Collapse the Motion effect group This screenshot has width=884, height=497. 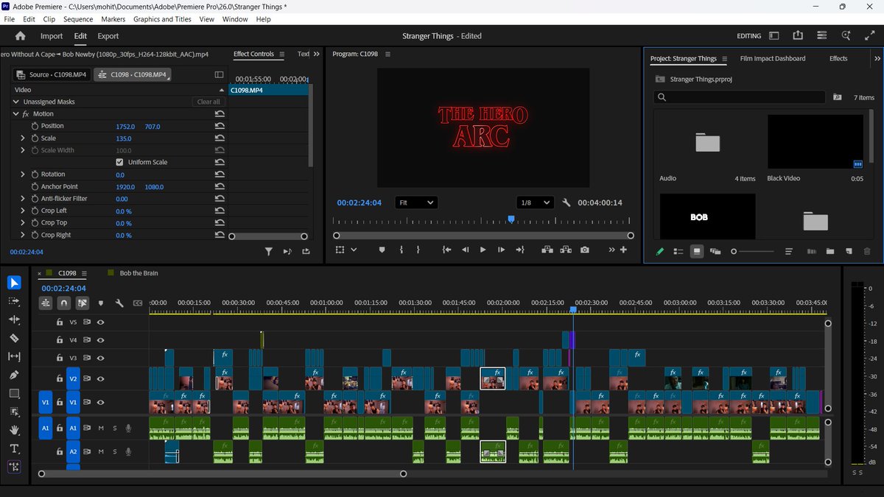coord(15,113)
